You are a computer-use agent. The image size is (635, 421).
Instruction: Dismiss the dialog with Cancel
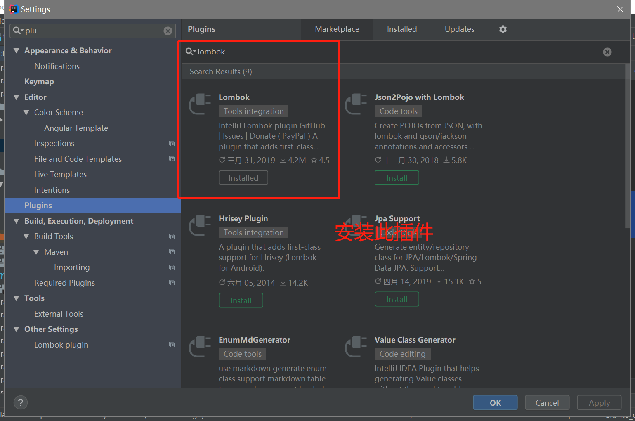[547, 403]
